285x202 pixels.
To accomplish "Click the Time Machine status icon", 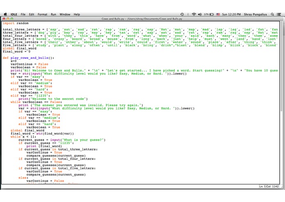I will 182,14.
